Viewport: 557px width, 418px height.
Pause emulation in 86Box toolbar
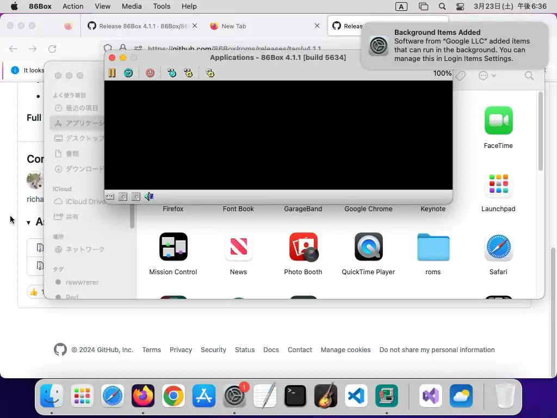tap(112, 73)
